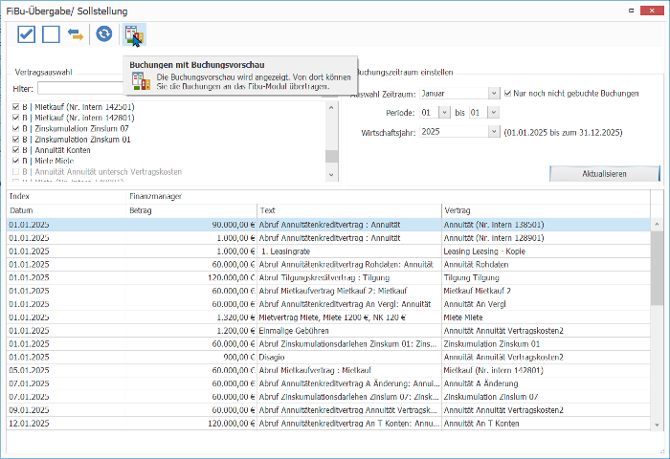Viewport: 670px width, 459px height.
Task: Click bookings table scroll-up arrow
Action: (x=657, y=225)
